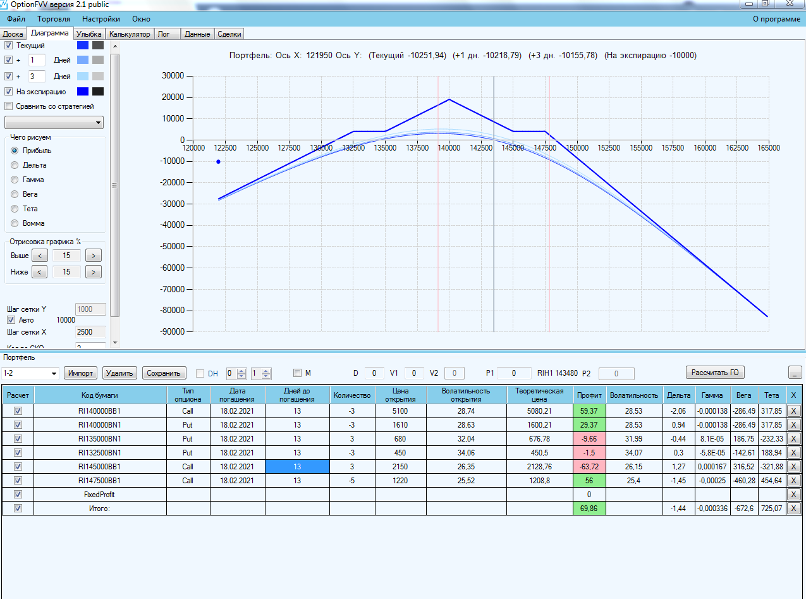Increase the Ниже chart percentage
This screenshot has height=599, width=806.
point(94,272)
